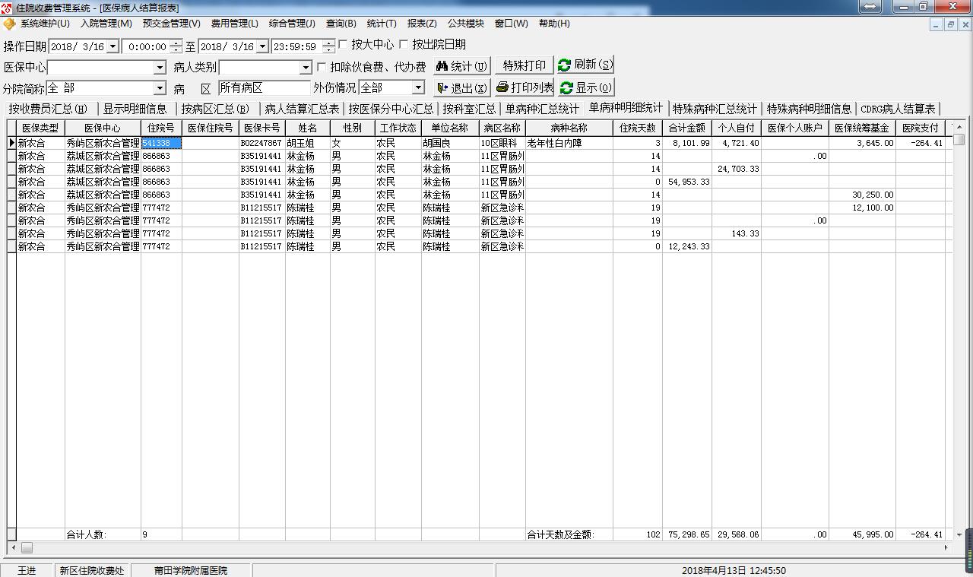
Task: Decrease end time with the spinner down arrow
Action: (x=328, y=50)
